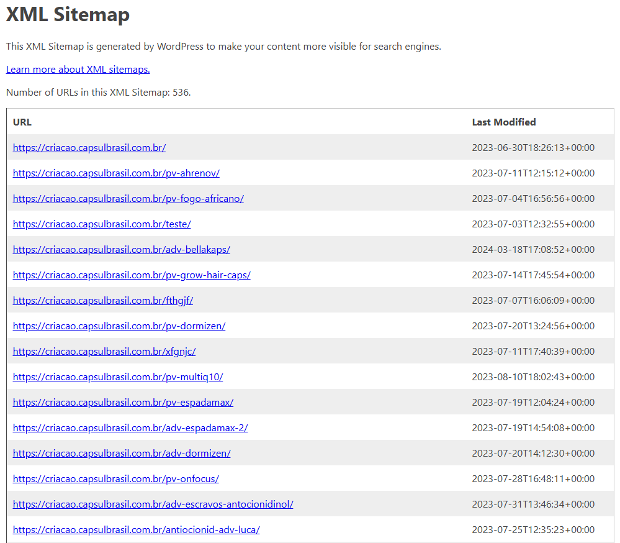Open the criacao.capsulbrasil.com.br home URL link
620x543 pixels.
(x=89, y=148)
